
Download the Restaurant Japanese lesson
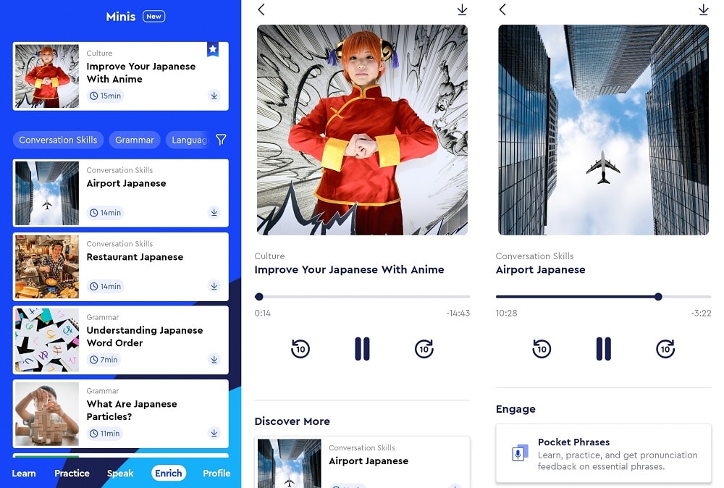pos(214,287)
